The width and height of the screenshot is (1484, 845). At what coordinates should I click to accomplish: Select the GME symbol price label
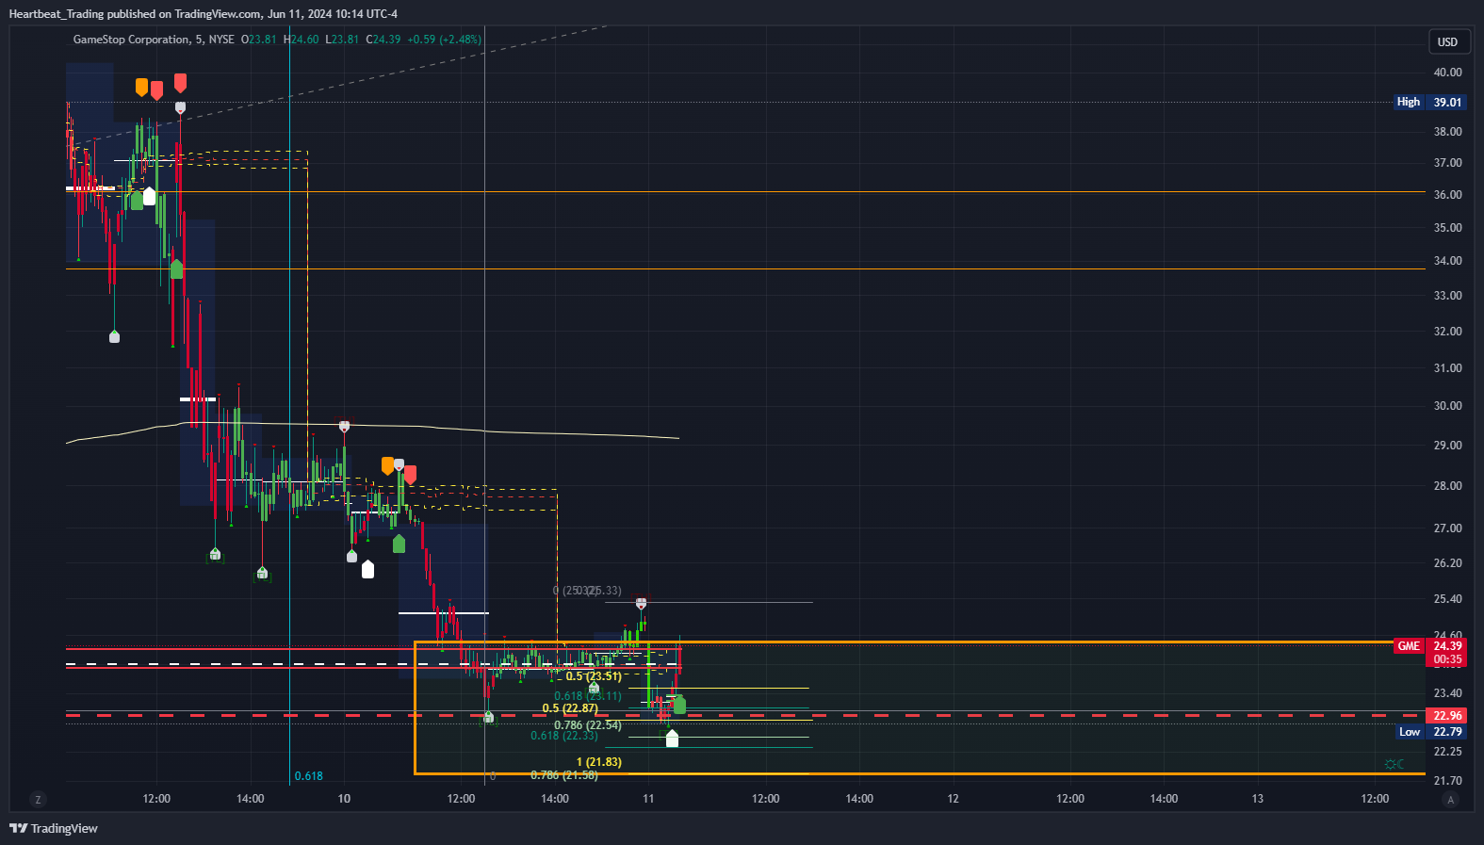1409,646
